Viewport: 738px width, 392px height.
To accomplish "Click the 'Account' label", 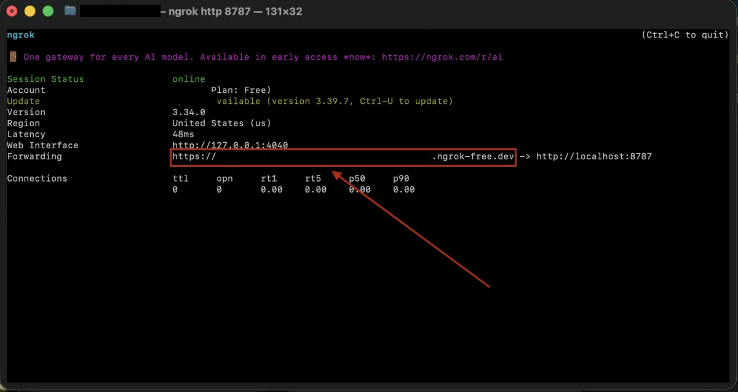I will tap(26, 90).
